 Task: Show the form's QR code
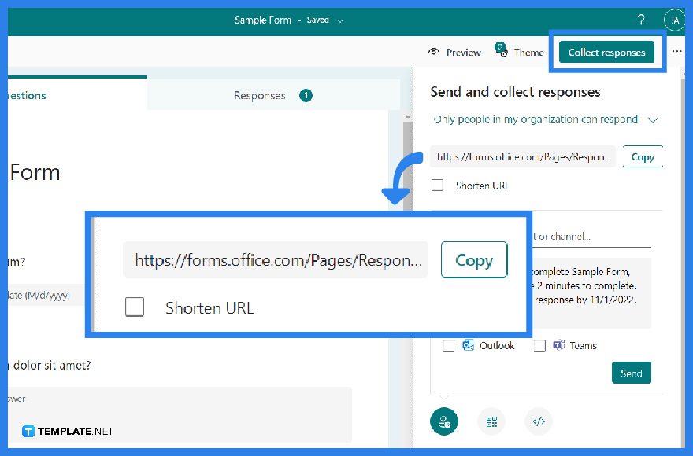click(491, 421)
